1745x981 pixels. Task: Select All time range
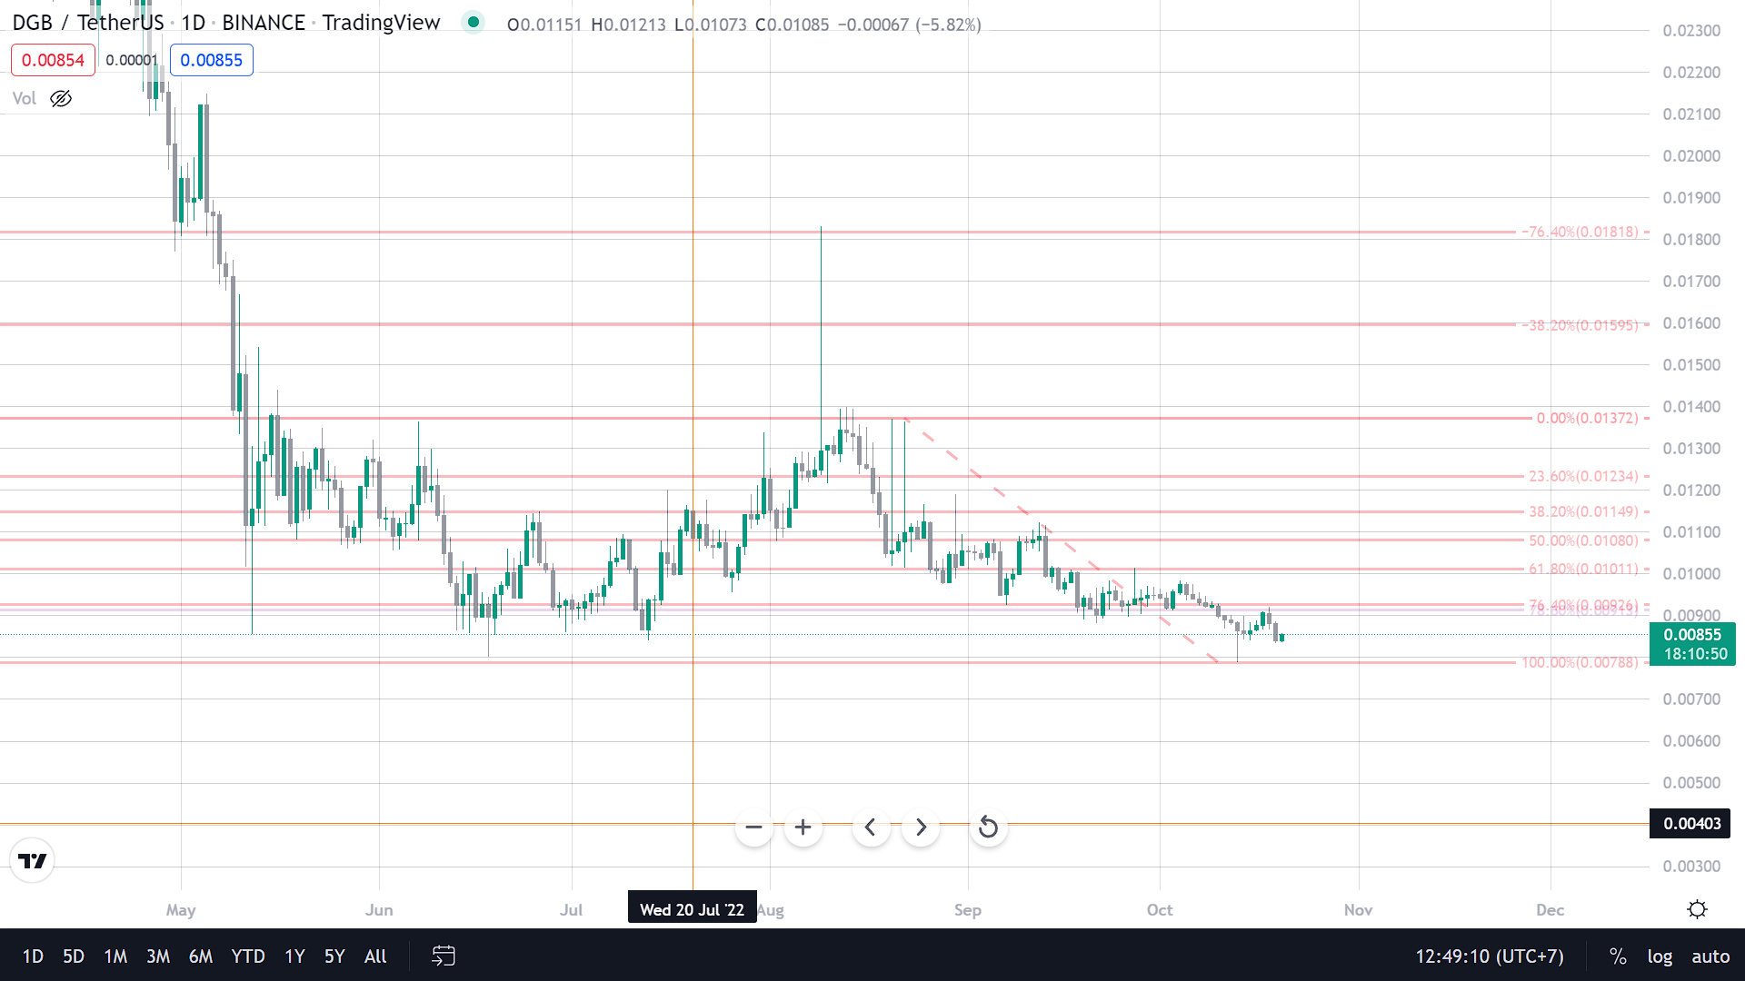click(x=375, y=956)
